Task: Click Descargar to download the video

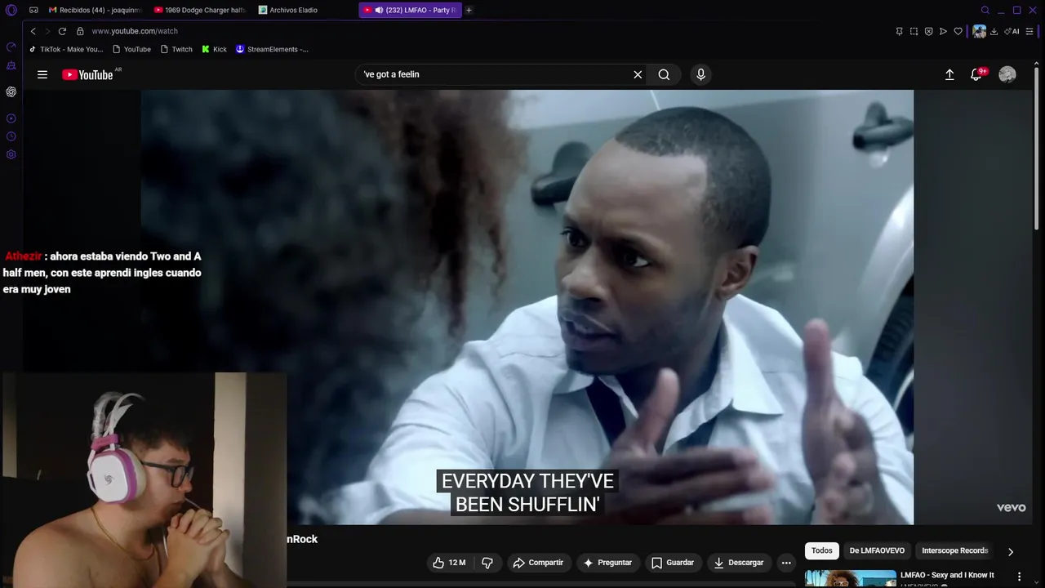Action: 739,563
